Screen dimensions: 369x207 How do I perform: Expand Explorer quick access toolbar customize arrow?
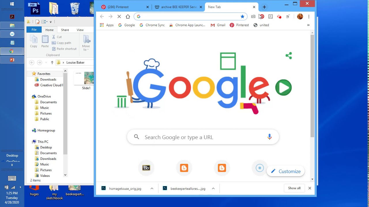51,22
